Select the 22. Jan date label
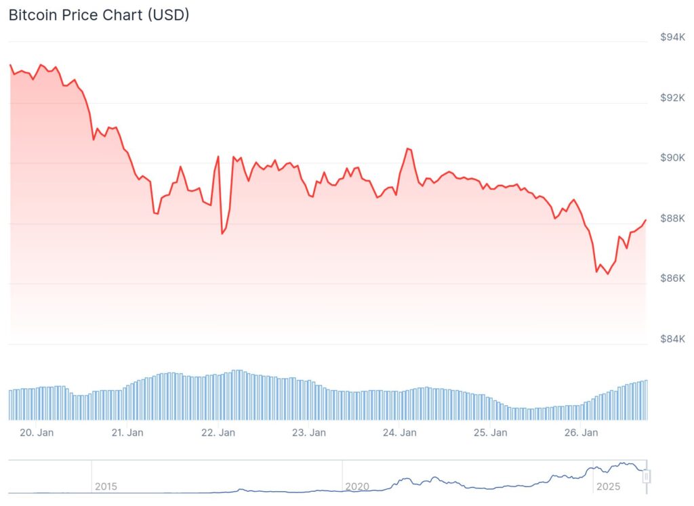 pos(218,432)
